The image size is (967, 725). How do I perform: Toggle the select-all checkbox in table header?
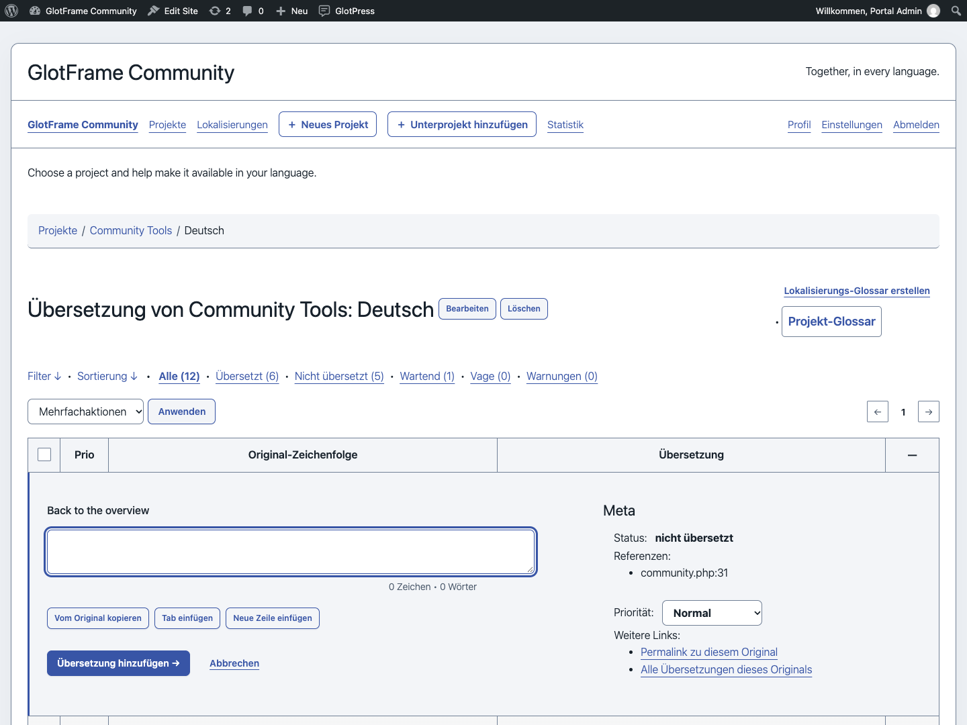coord(44,454)
